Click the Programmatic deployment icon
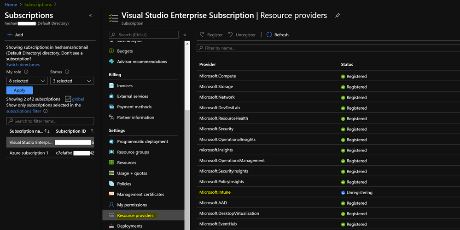The image size is (460, 230). [111, 141]
